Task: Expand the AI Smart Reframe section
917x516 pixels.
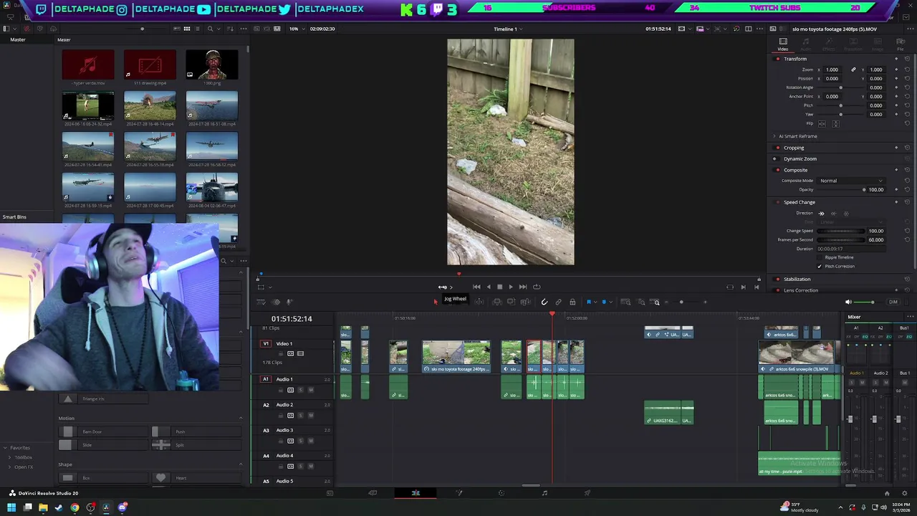Action: click(x=774, y=136)
